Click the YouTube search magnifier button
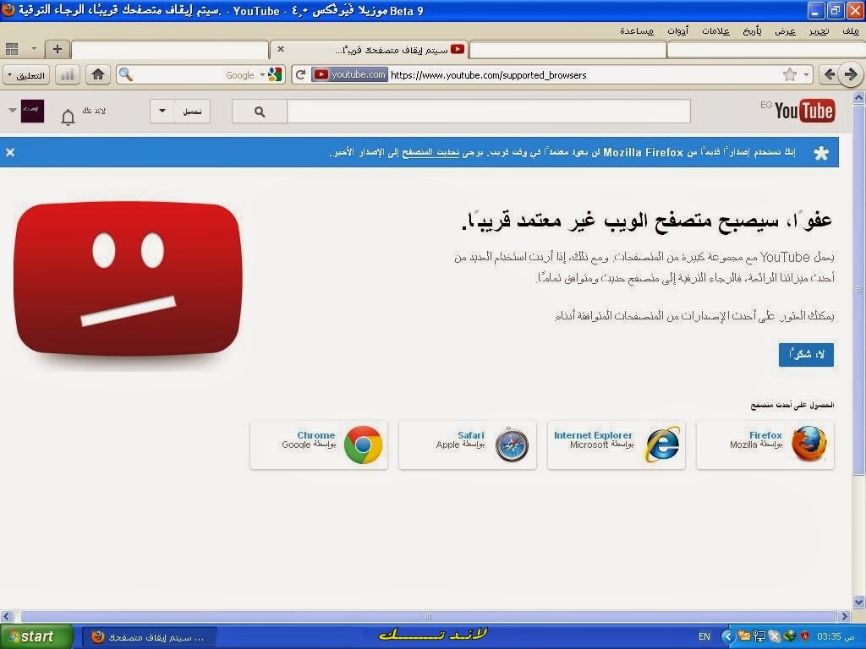The width and height of the screenshot is (866, 649). pyautogui.click(x=260, y=112)
